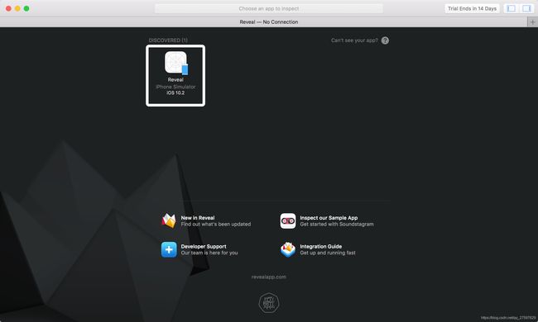Open the New in Reveal link text

click(x=198, y=218)
